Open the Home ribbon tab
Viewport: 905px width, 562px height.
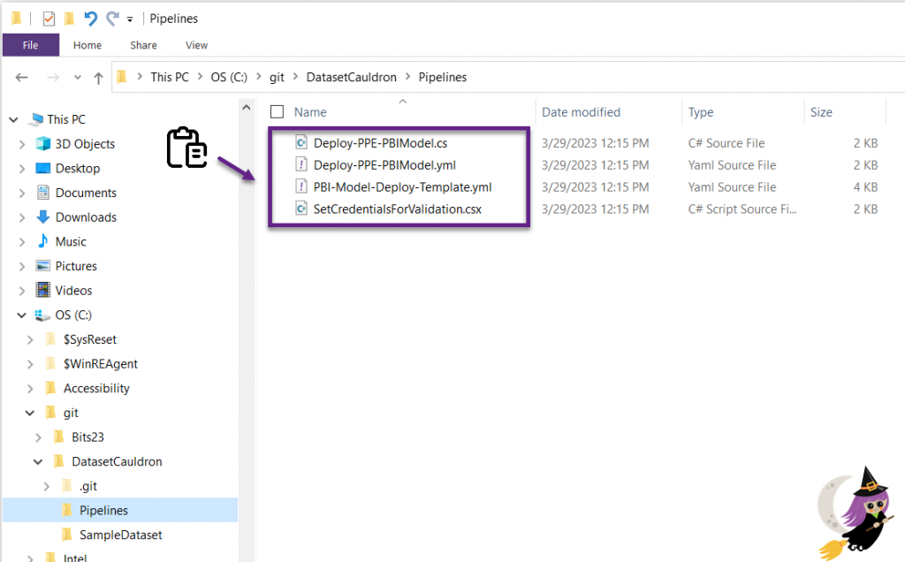tap(87, 45)
